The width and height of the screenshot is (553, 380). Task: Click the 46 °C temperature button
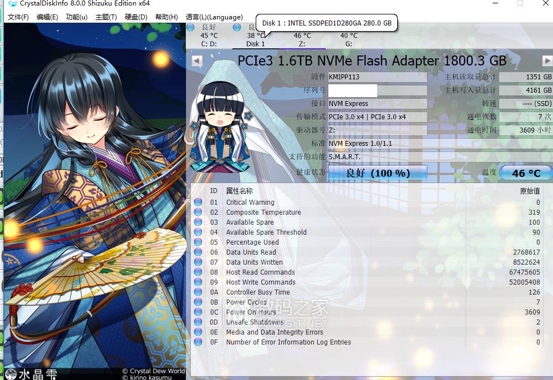[x=526, y=173]
